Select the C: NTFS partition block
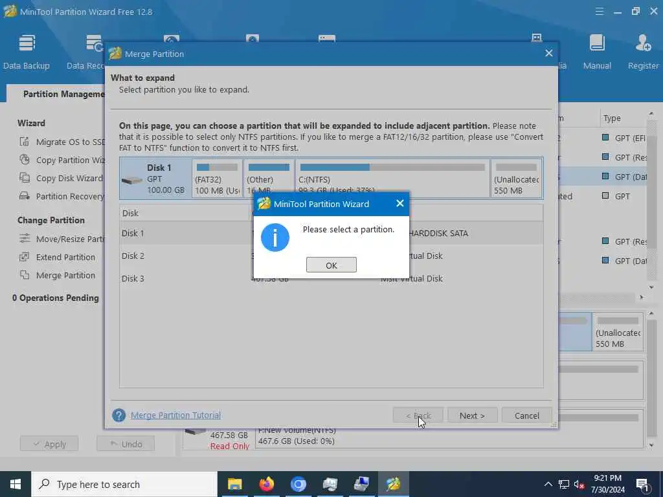Image resolution: width=663 pixels, height=497 pixels. point(392,179)
